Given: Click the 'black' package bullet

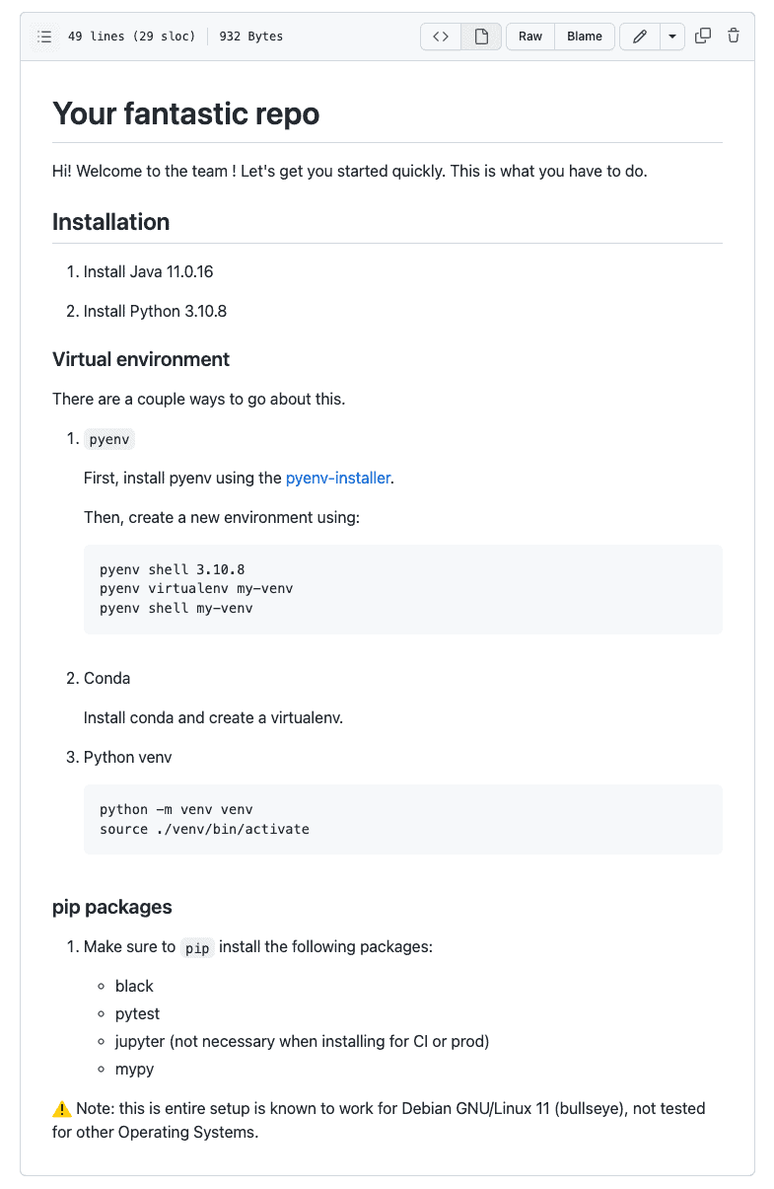Looking at the screenshot, I should click(135, 986).
